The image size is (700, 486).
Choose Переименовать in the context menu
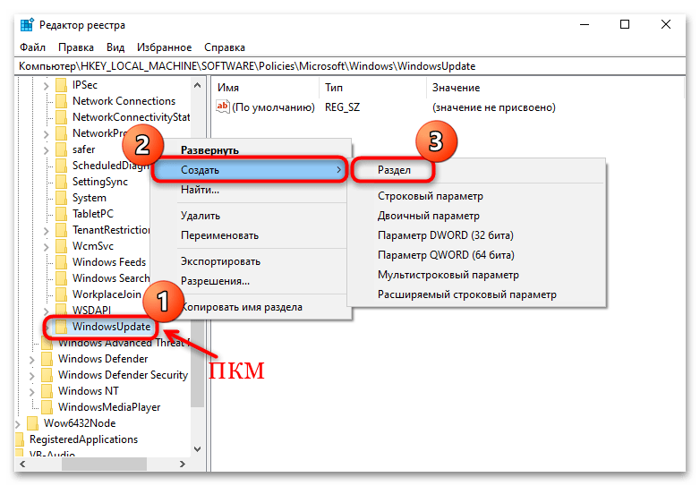(x=250, y=235)
